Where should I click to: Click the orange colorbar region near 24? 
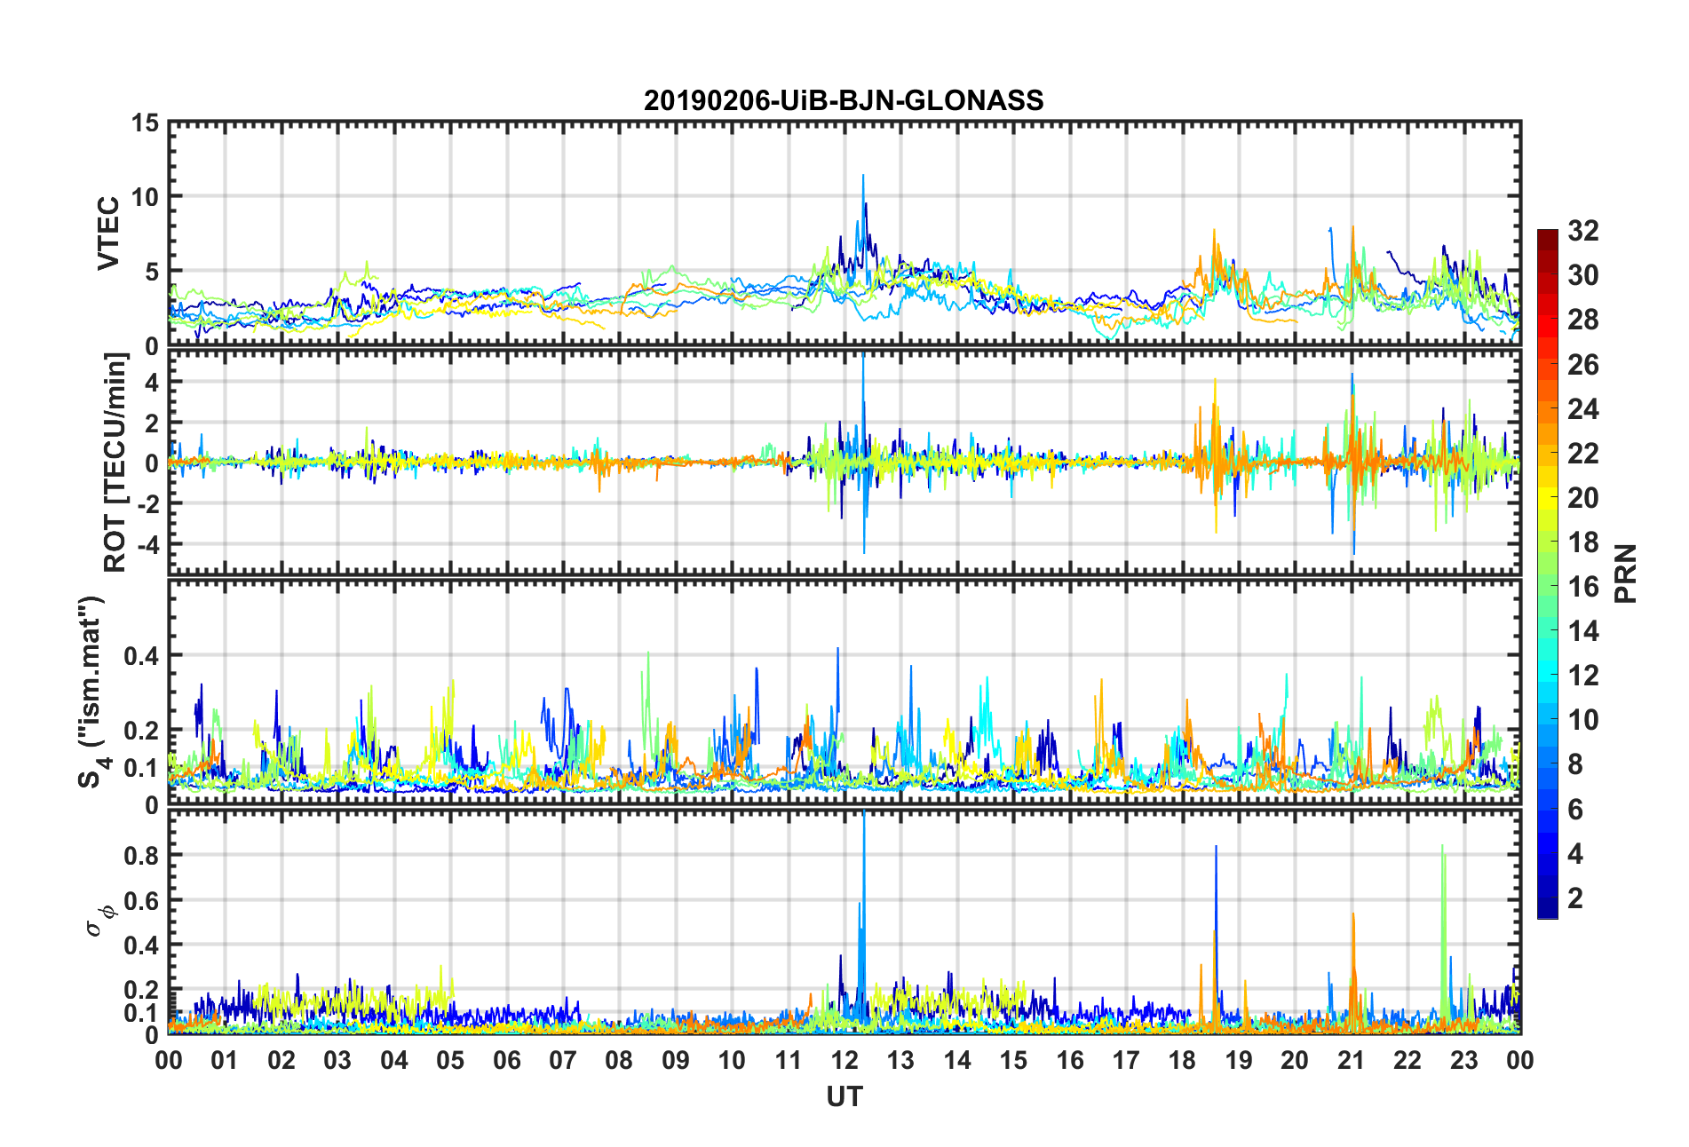click(x=1547, y=408)
